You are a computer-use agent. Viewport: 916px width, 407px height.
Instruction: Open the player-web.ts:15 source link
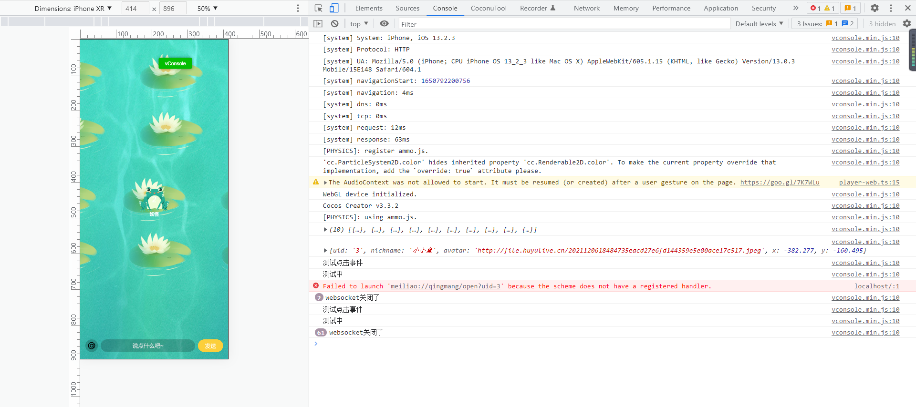(x=869, y=183)
